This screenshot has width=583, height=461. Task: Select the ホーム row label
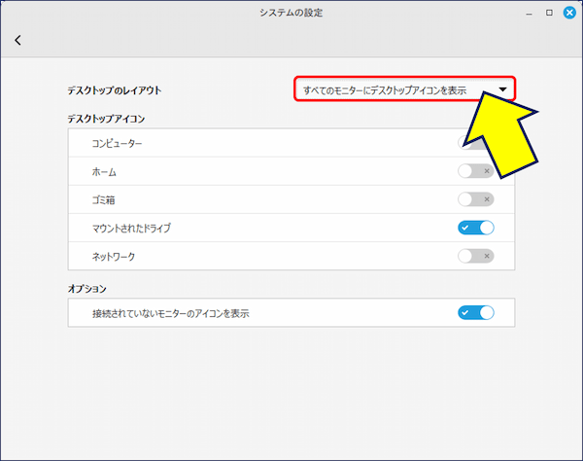(x=104, y=172)
